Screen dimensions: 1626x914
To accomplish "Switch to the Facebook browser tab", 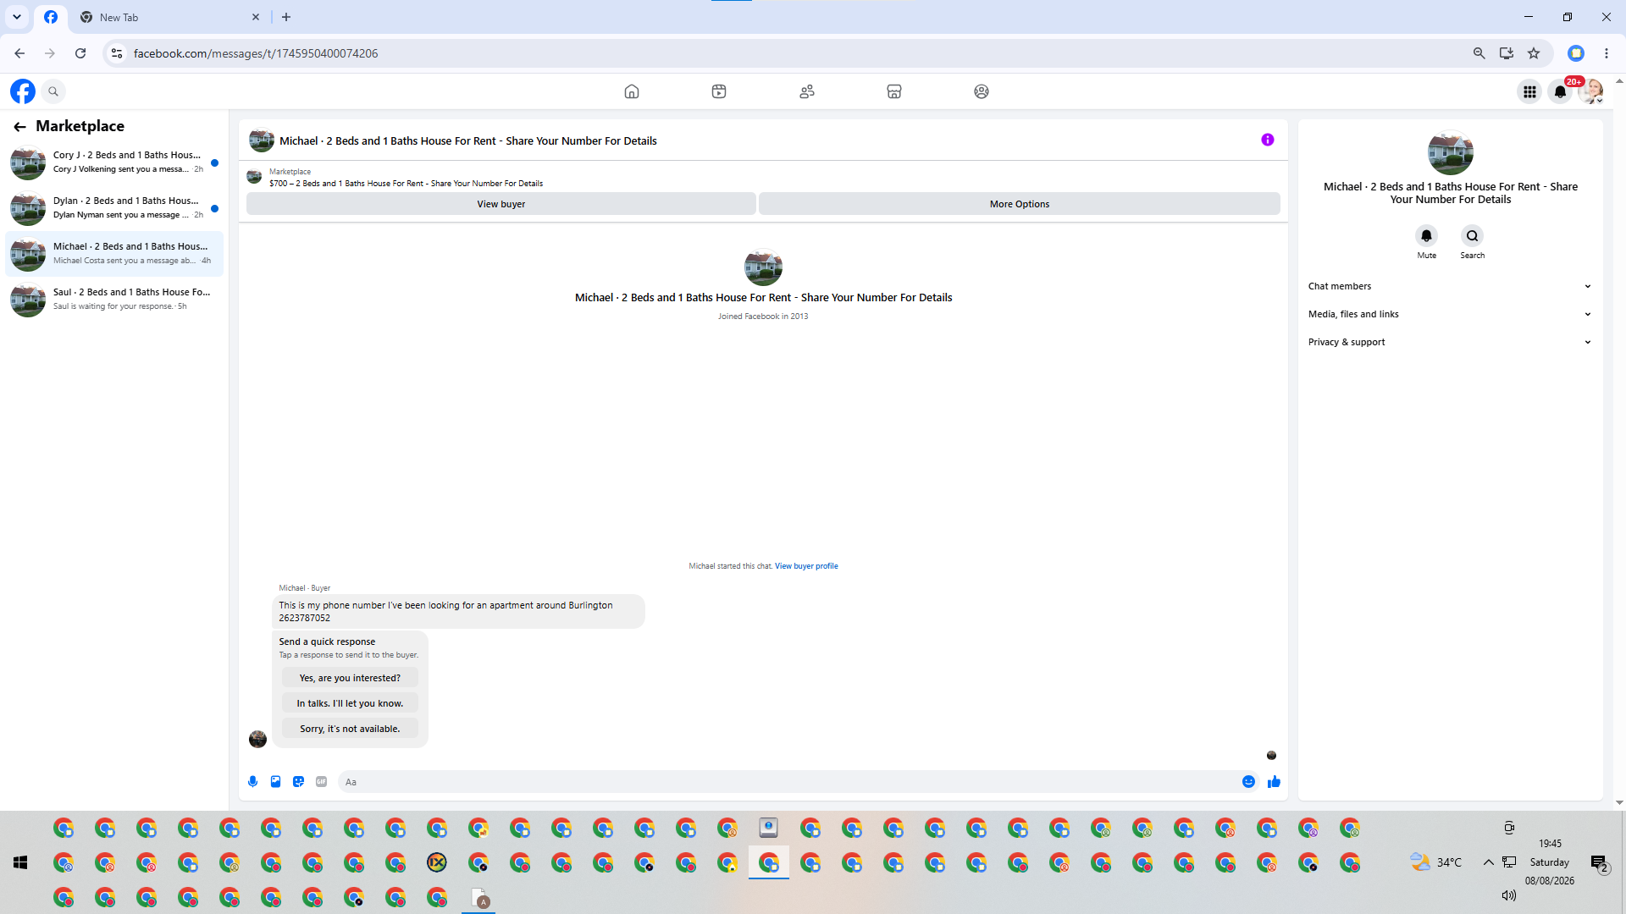I will click(51, 17).
